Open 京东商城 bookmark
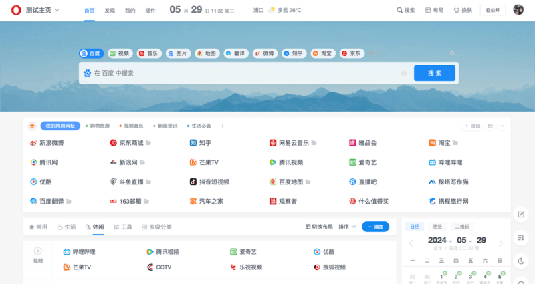Image resolution: width=535 pixels, height=284 pixels. click(x=127, y=143)
